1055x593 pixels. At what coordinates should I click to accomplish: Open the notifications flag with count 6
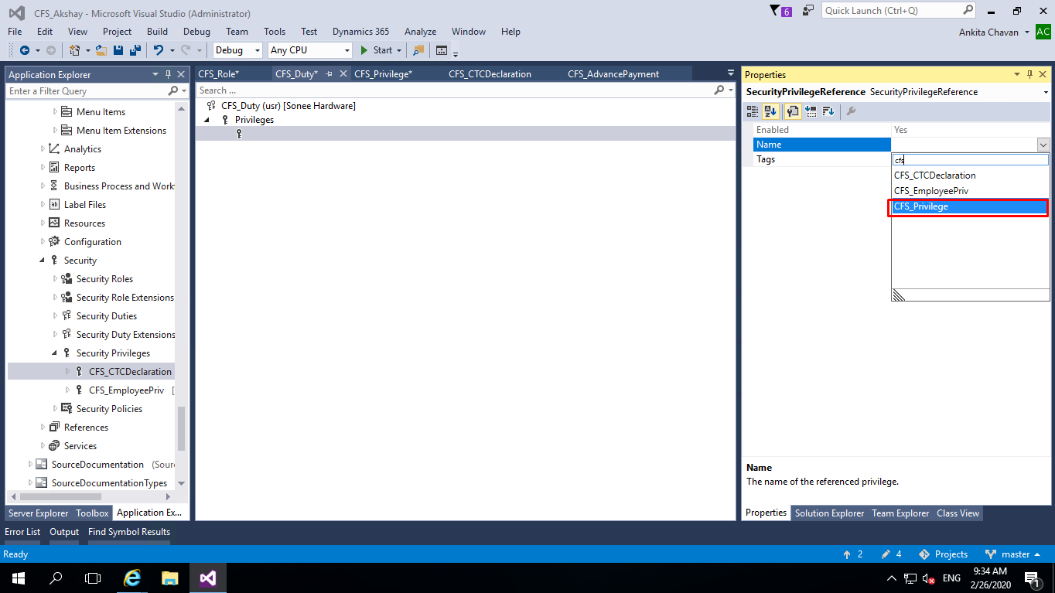pos(780,11)
